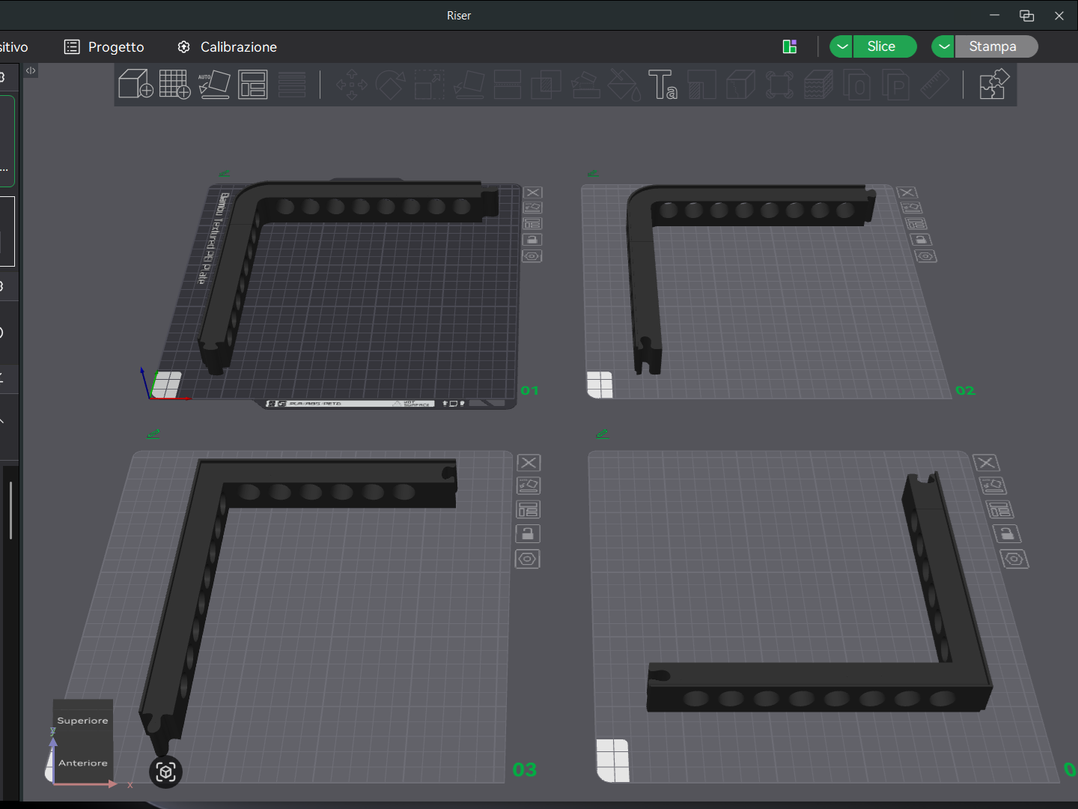Open bottom-right plate settings hexagon icon
This screenshot has height=809, width=1078.
pos(1014,559)
